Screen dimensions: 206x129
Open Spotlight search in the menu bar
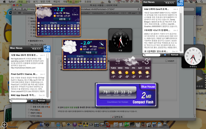tap(201, 2)
